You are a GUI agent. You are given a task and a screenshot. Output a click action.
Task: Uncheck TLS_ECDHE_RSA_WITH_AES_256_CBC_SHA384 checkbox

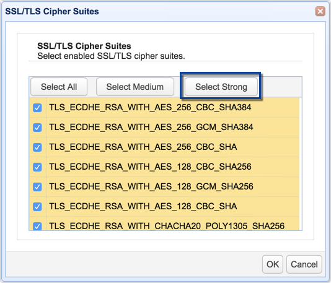click(37, 108)
